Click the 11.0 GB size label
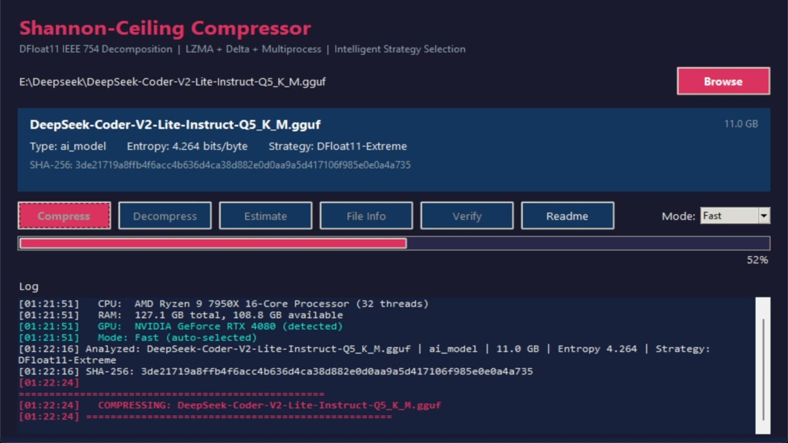 (741, 124)
